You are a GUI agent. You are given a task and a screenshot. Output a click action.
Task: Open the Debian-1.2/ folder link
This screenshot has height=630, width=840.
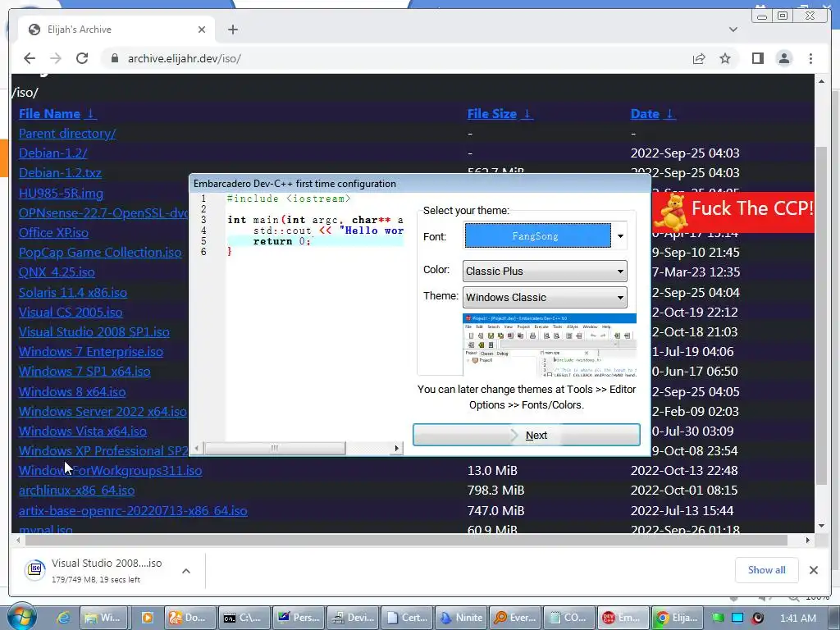[52, 153]
